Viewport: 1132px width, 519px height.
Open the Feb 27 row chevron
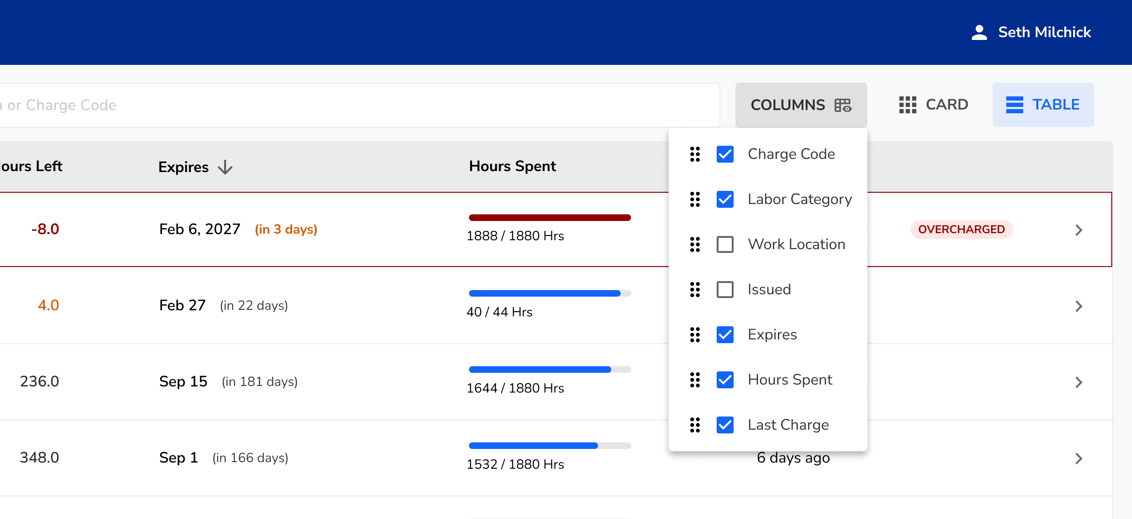1079,306
